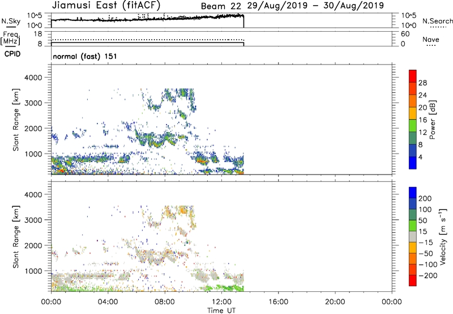
Task: Click the 'Jiamusi East (fitACF)' title text
Action: (106, 5)
